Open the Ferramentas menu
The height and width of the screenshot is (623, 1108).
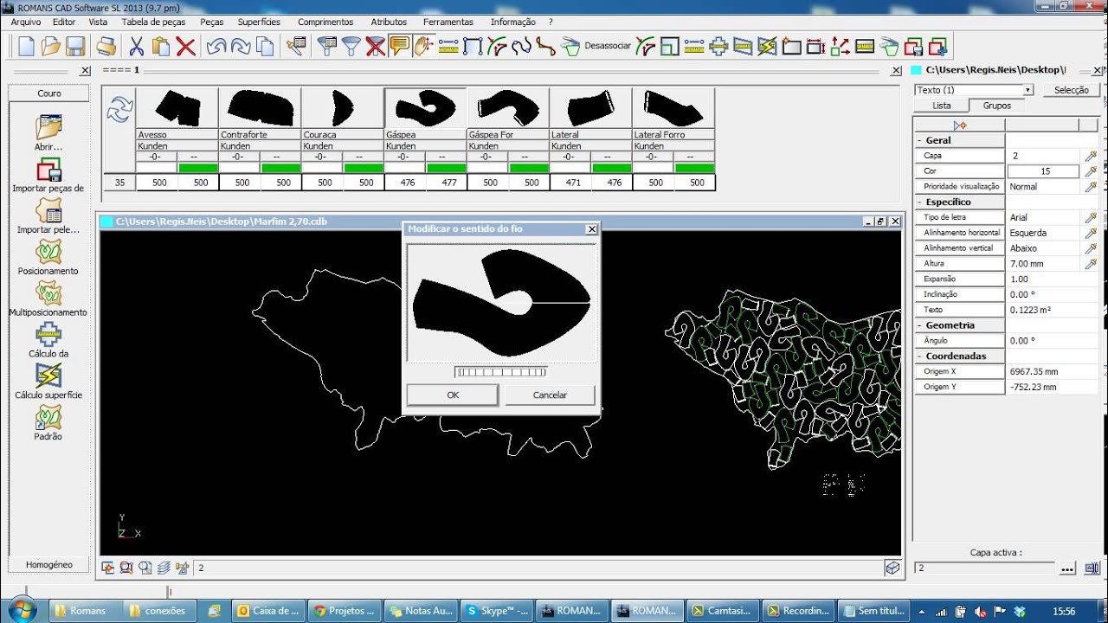click(x=448, y=22)
